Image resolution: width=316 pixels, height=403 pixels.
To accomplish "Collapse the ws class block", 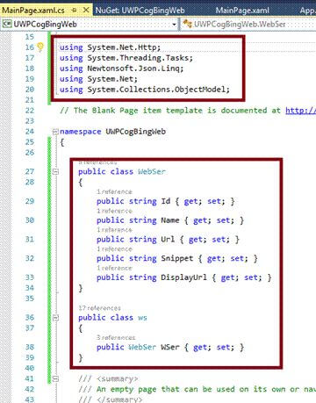I will tap(55, 318).
